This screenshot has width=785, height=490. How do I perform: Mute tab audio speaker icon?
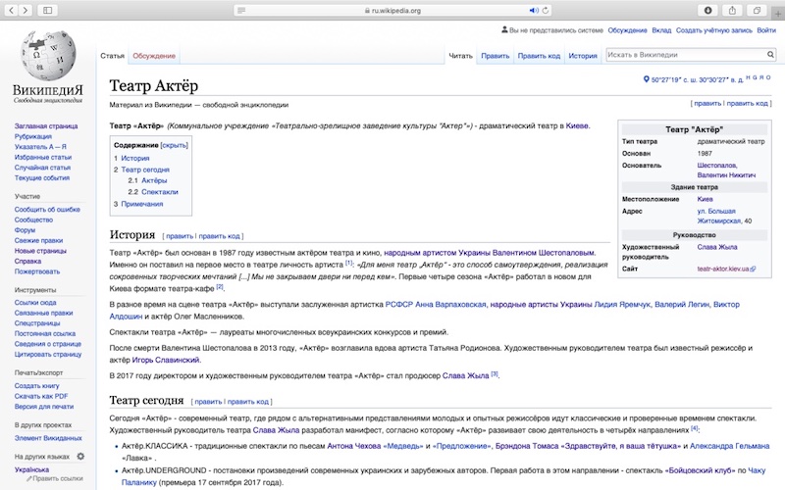(x=534, y=10)
